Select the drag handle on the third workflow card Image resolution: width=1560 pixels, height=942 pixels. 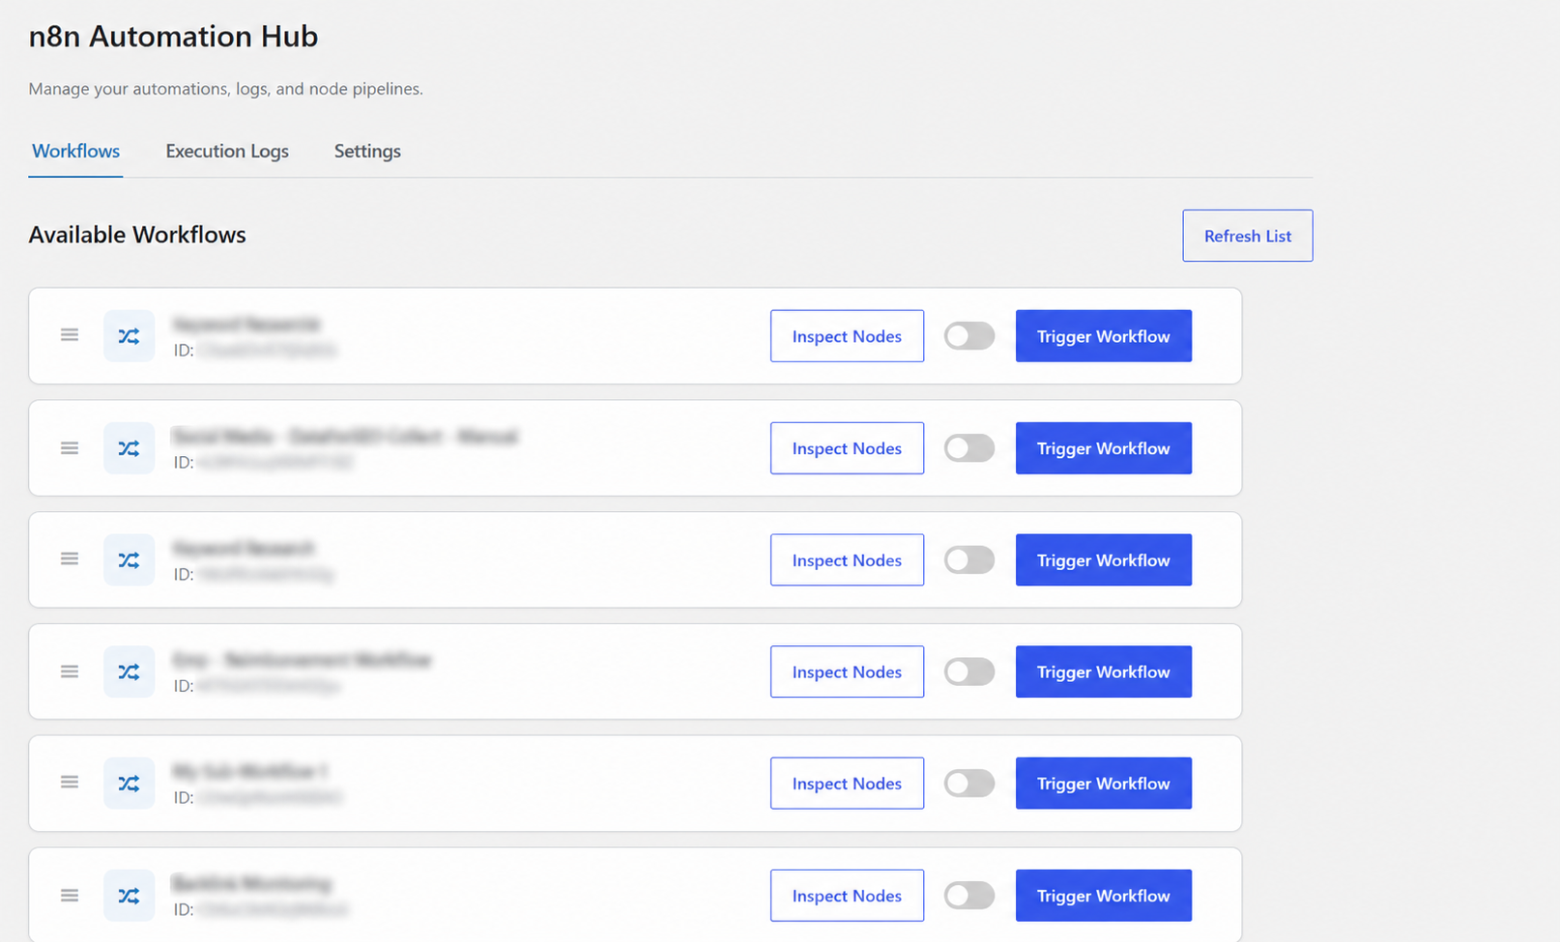[x=70, y=559]
